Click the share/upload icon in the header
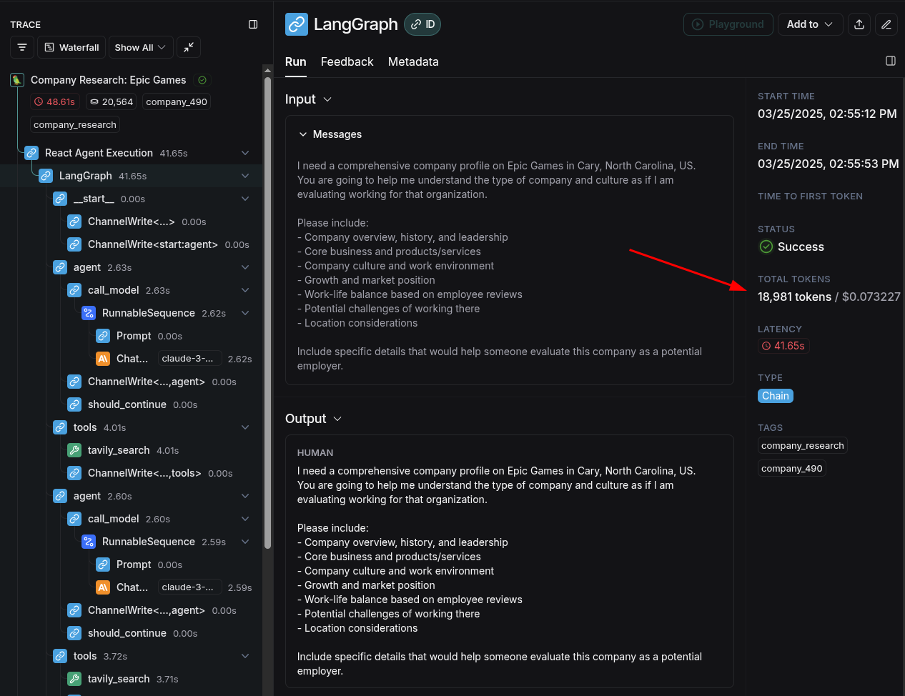The image size is (905, 696). (859, 24)
